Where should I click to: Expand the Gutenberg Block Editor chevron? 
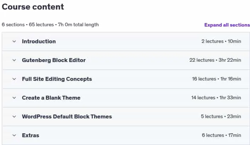tap(14, 60)
